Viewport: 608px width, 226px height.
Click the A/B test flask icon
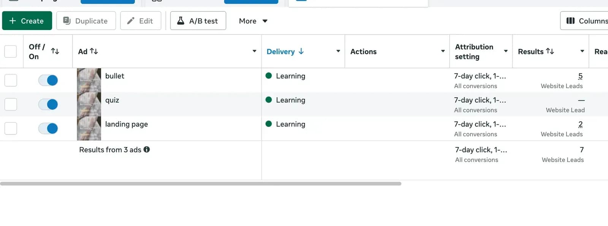click(181, 21)
